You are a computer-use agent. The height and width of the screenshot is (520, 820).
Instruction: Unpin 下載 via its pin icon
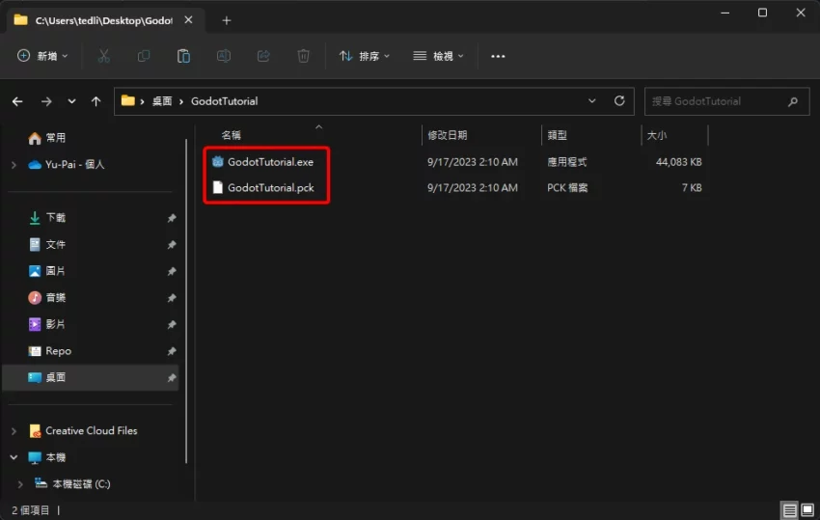172,218
